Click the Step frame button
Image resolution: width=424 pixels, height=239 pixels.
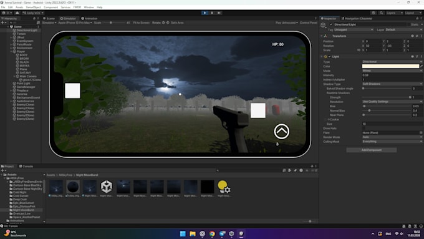tap(219, 12)
